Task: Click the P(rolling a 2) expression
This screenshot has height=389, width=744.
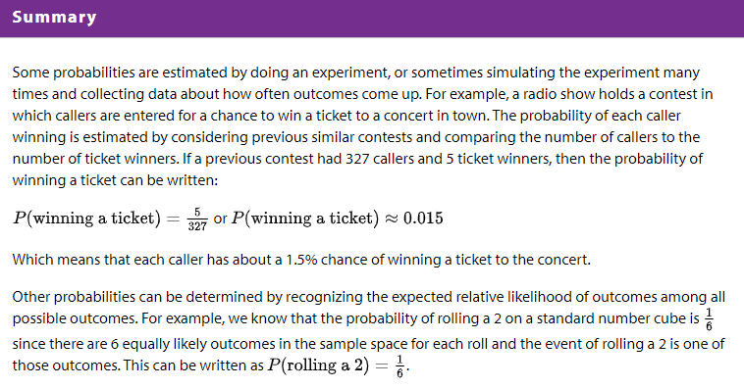Action: 318,365
